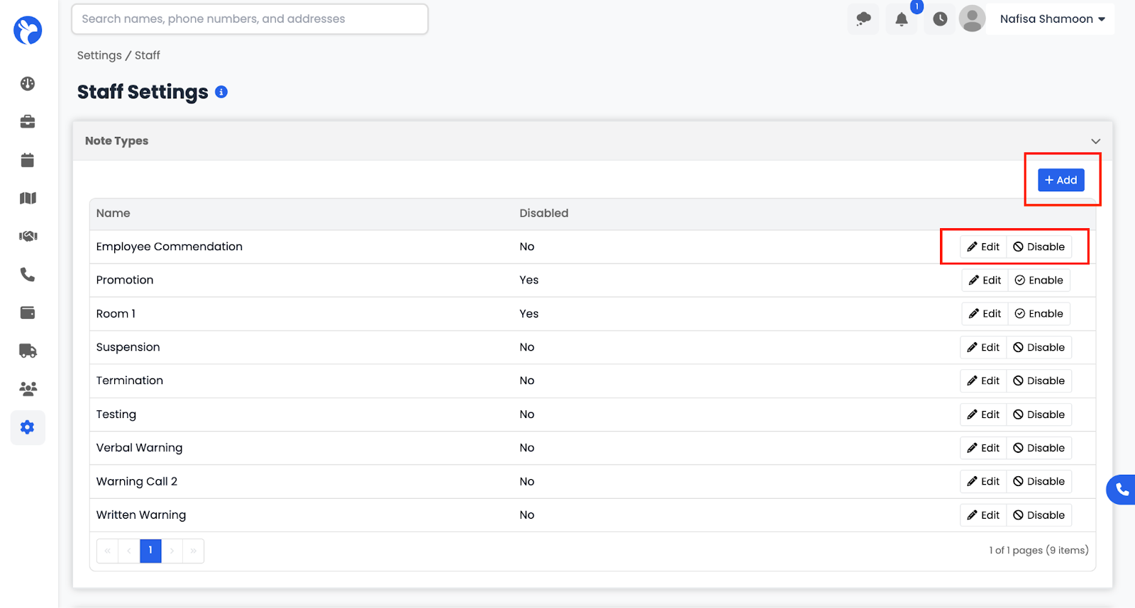The height and width of the screenshot is (608, 1135).
Task: Select page 1 in pagination
Action: (150, 551)
